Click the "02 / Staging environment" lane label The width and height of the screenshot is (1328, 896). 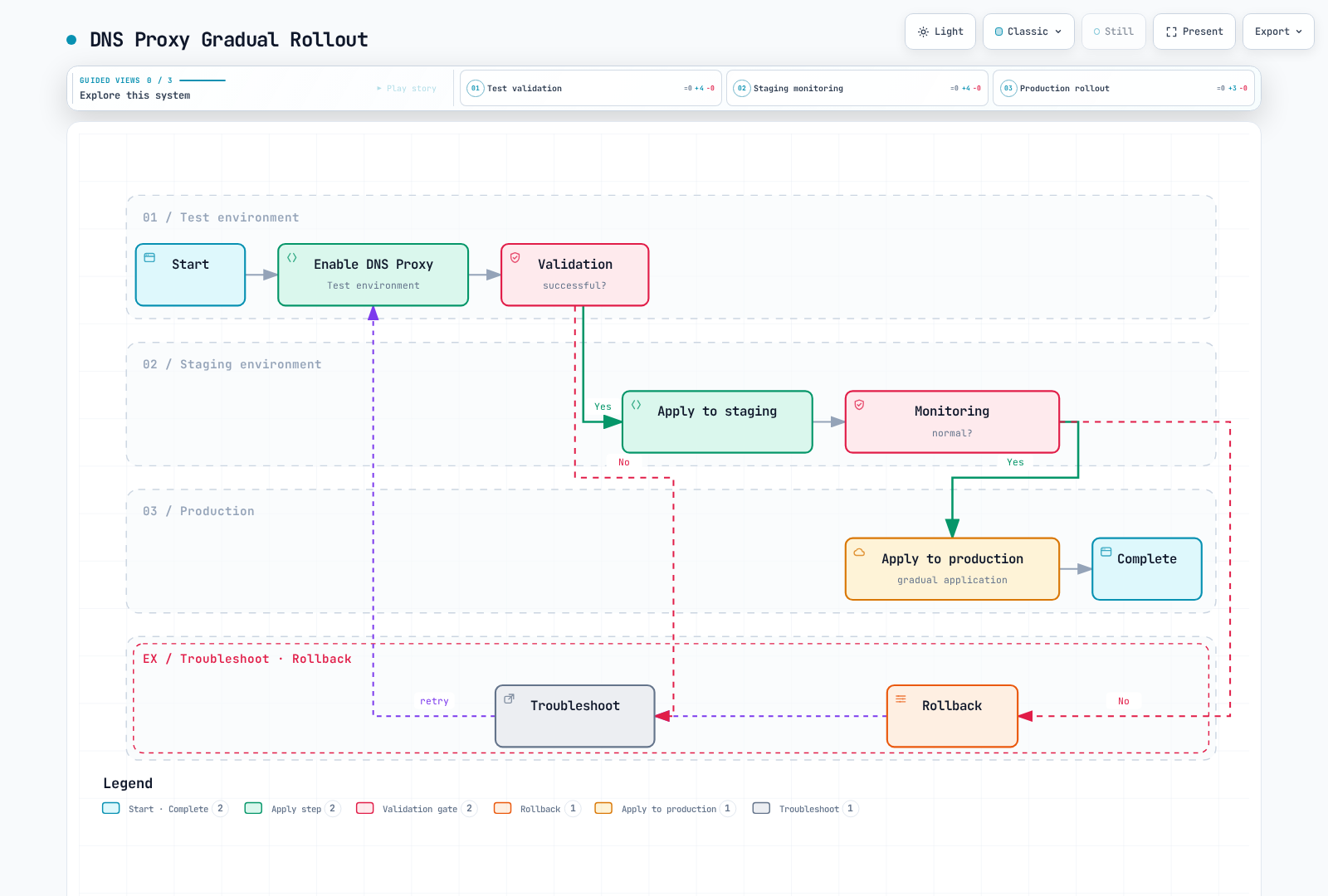point(232,364)
